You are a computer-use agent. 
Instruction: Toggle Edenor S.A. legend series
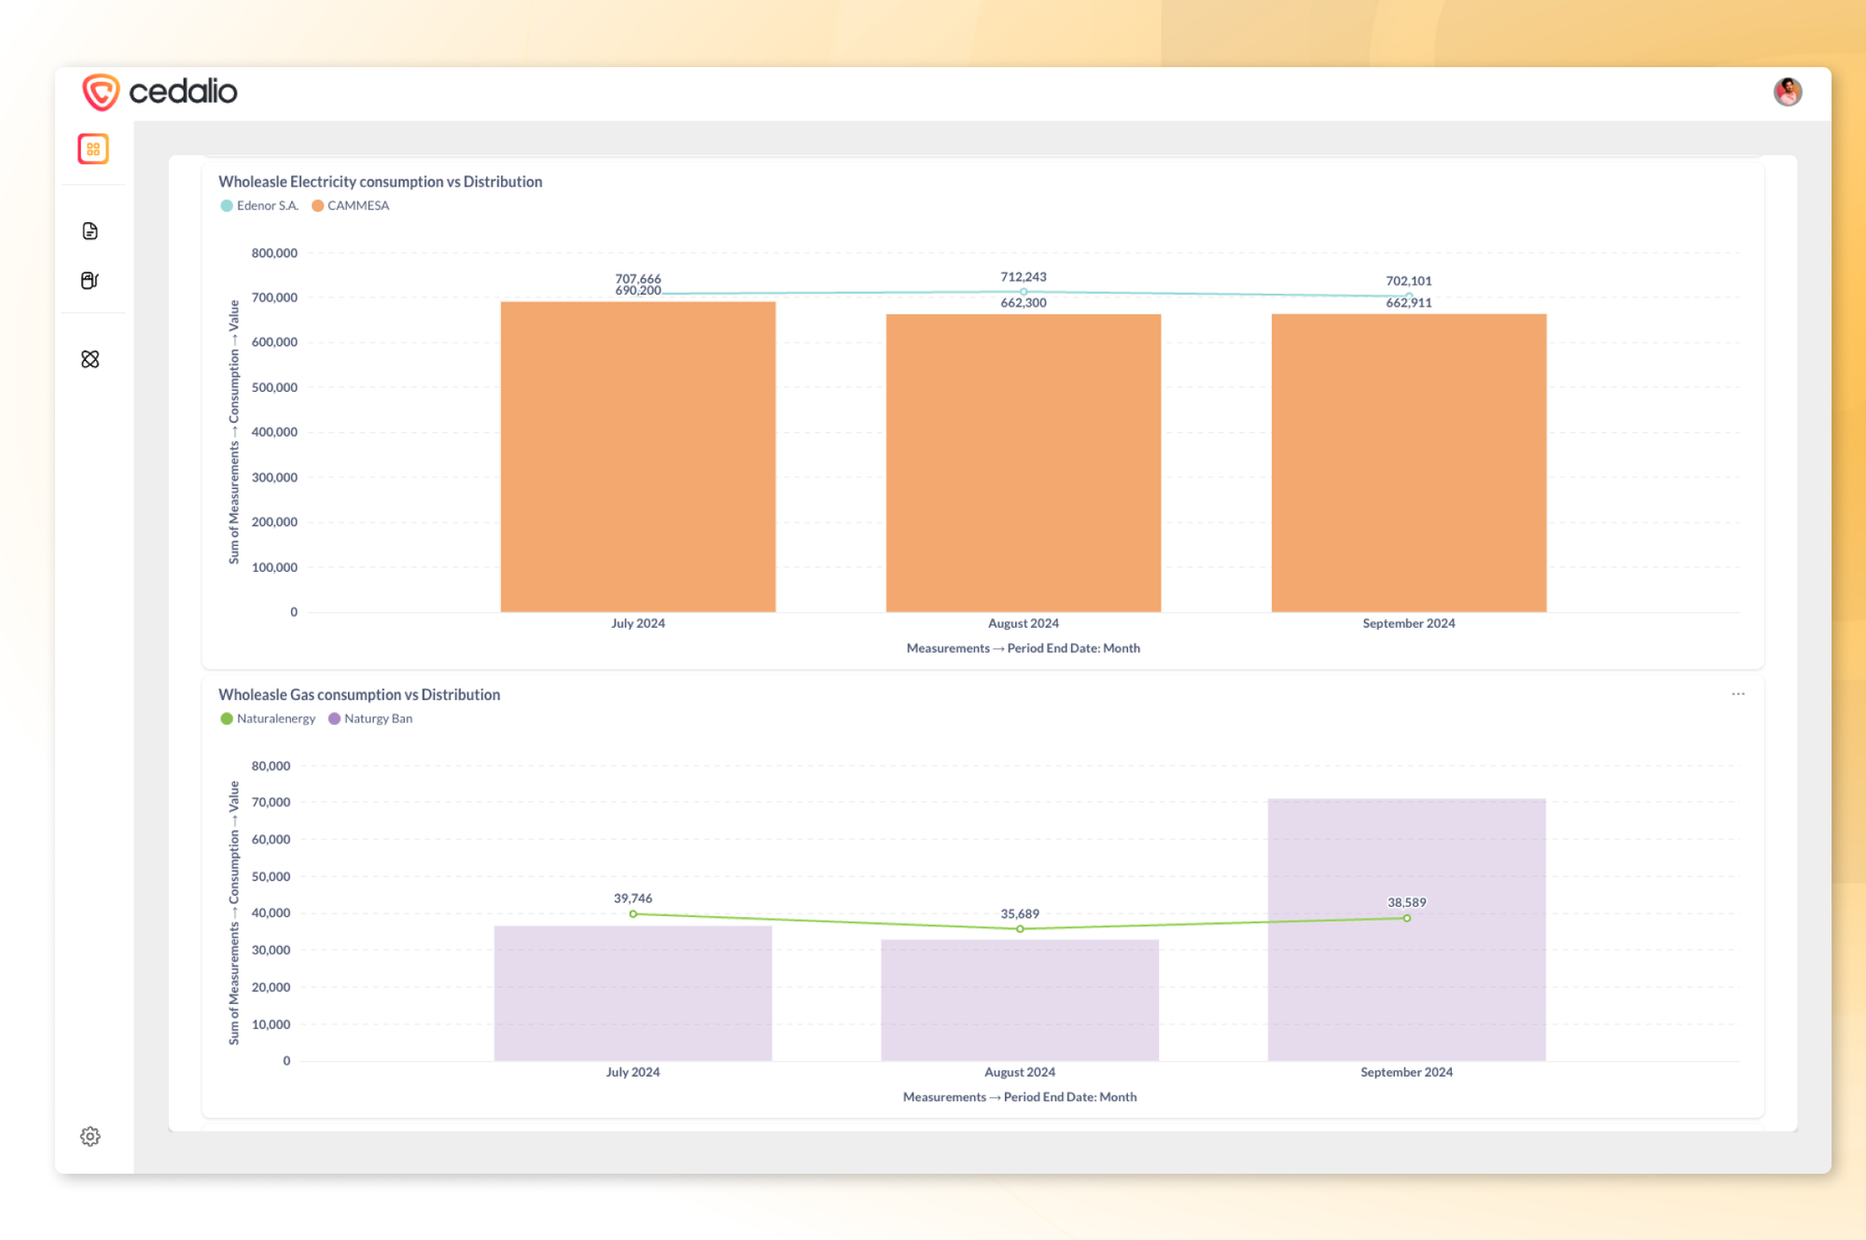[x=260, y=206]
